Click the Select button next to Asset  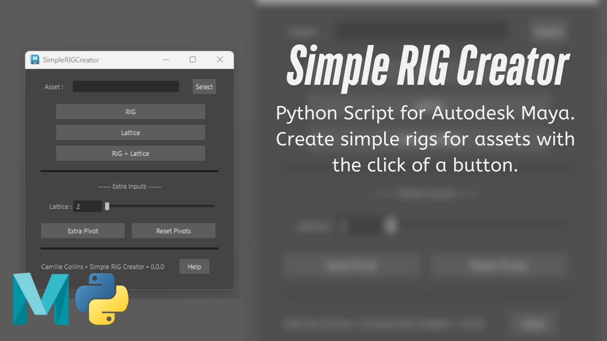pyautogui.click(x=204, y=86)
